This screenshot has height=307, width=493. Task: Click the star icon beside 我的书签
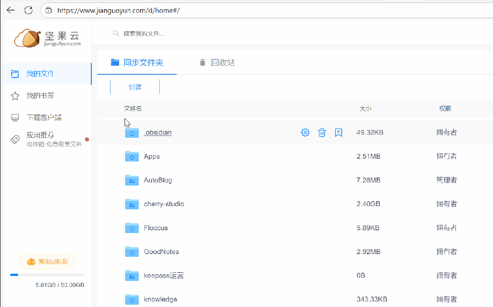point(15,96)
